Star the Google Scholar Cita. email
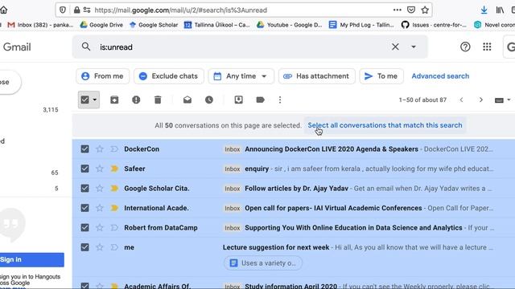 100,189
